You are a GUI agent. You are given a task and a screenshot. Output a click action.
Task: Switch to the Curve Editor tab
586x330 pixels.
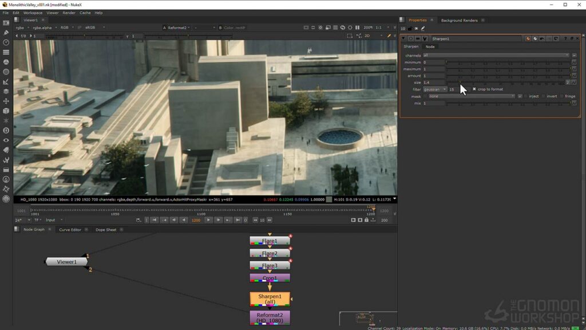(70, 230)
